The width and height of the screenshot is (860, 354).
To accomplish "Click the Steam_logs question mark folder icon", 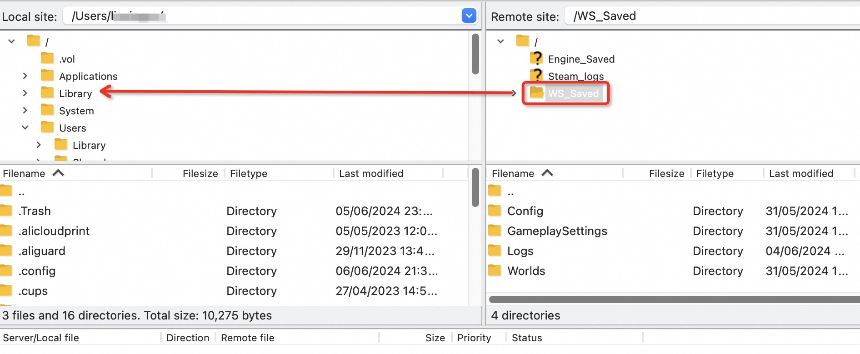I will click(536, 75).
